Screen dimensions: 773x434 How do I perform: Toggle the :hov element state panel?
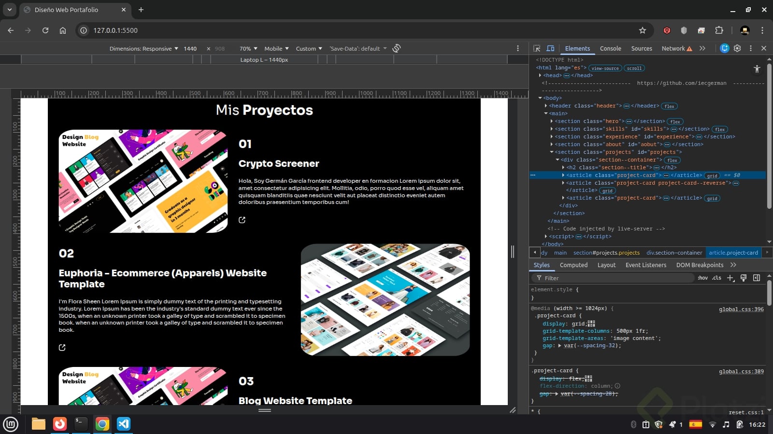pos(702,278)
